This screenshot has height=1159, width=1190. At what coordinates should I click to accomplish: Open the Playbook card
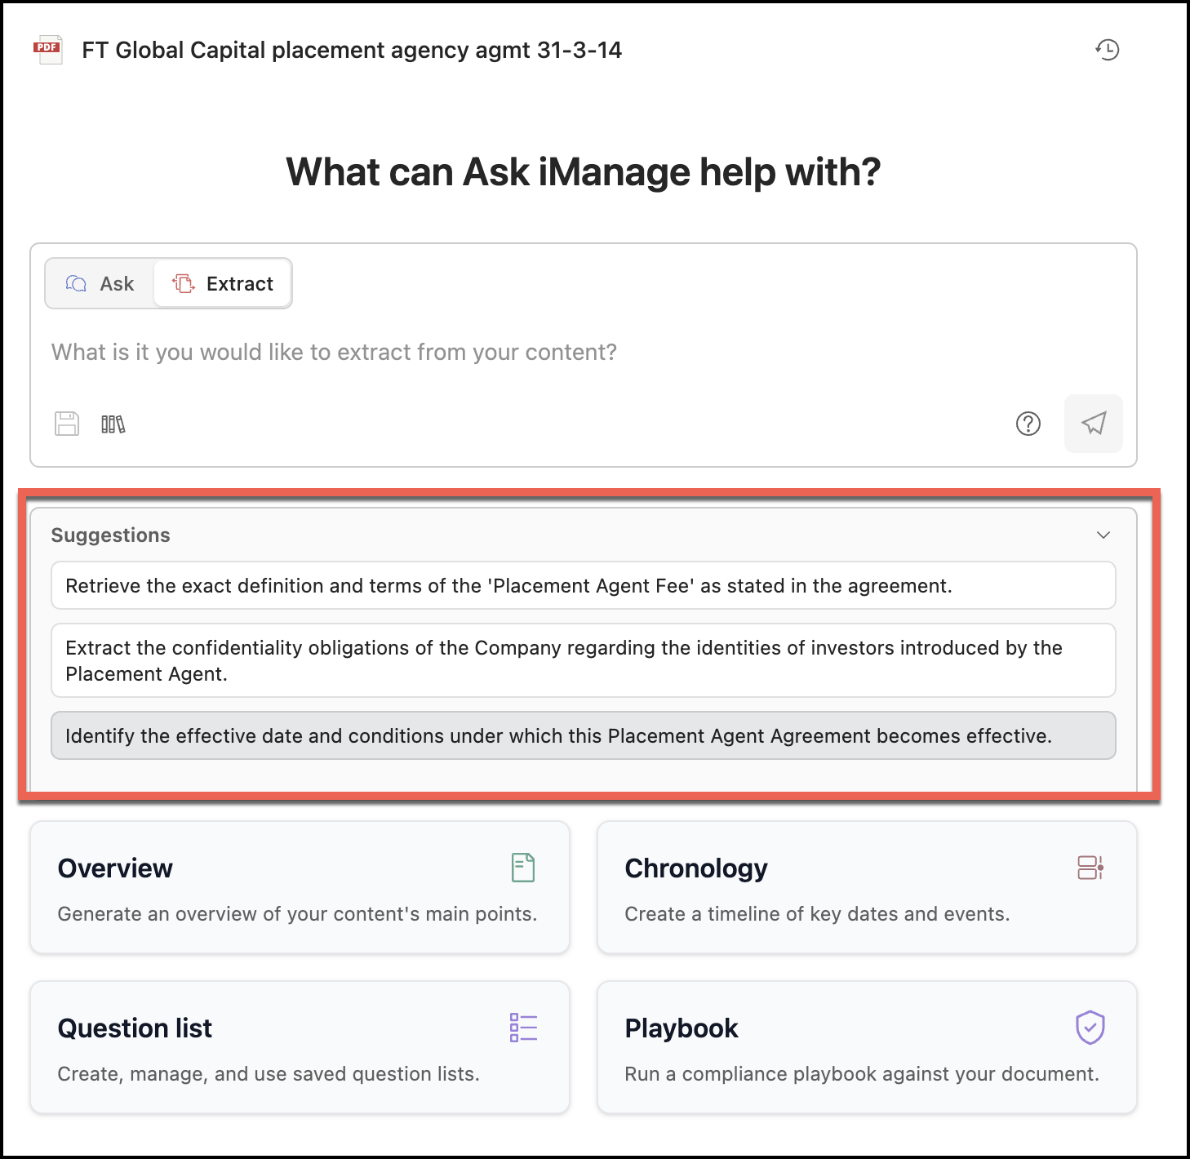pyautogui.click(x=867, y=1047)
